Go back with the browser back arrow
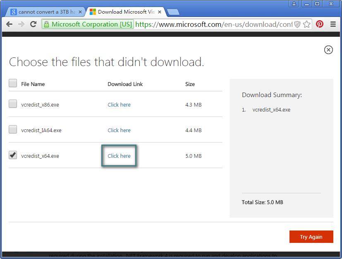Viewport: 342px width, 259px height. coord(9,24)
